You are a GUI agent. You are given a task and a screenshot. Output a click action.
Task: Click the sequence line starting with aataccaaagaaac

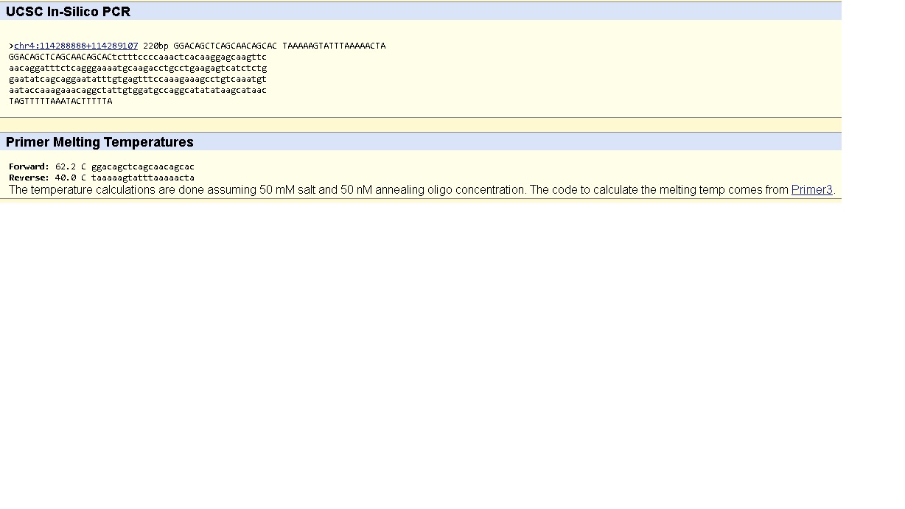click(x=138, y=90)
